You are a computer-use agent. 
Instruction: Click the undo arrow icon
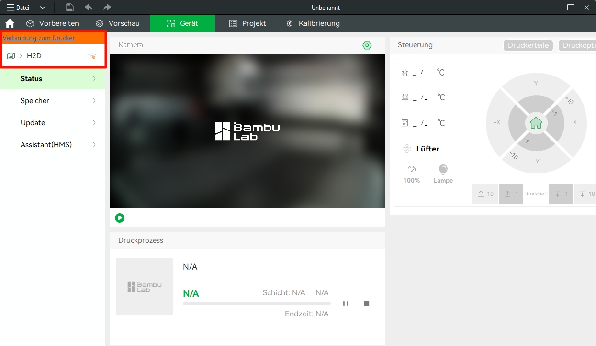click(x=89, y=7)
